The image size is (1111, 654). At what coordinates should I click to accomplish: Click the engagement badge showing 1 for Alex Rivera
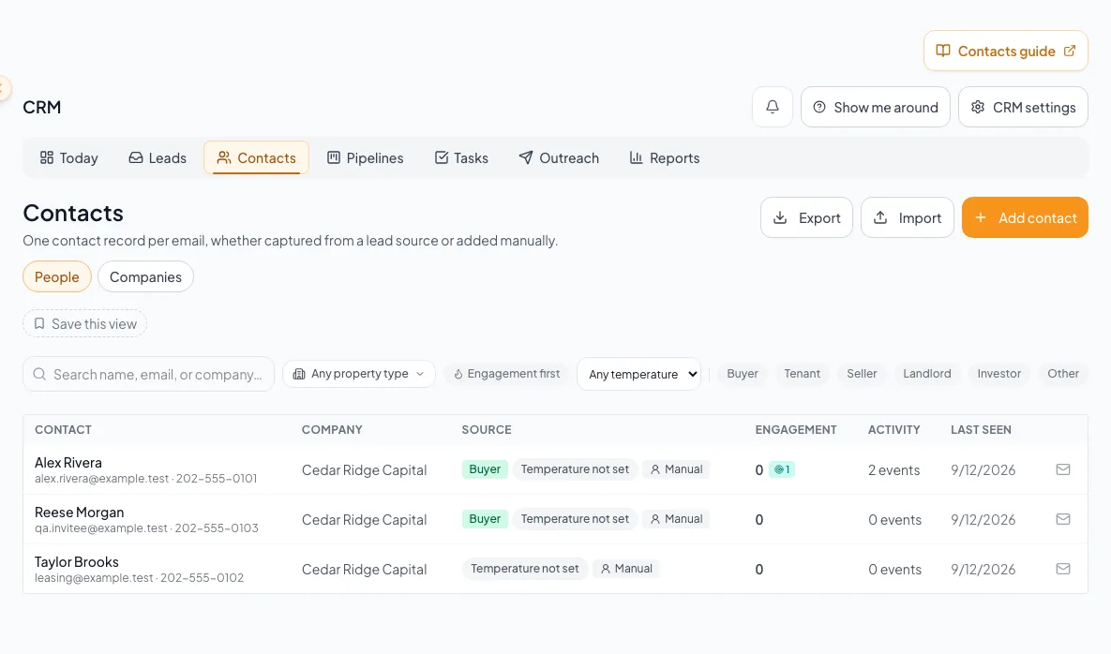tap(782, 469)
